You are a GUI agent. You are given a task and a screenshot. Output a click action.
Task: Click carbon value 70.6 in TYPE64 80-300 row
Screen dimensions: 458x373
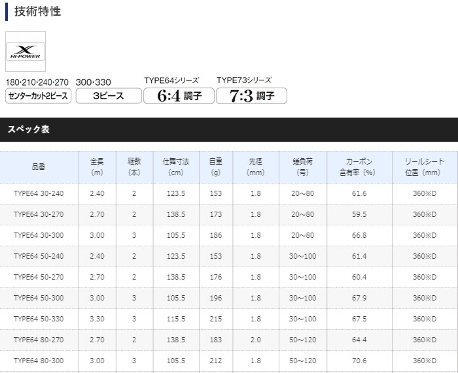359,360
